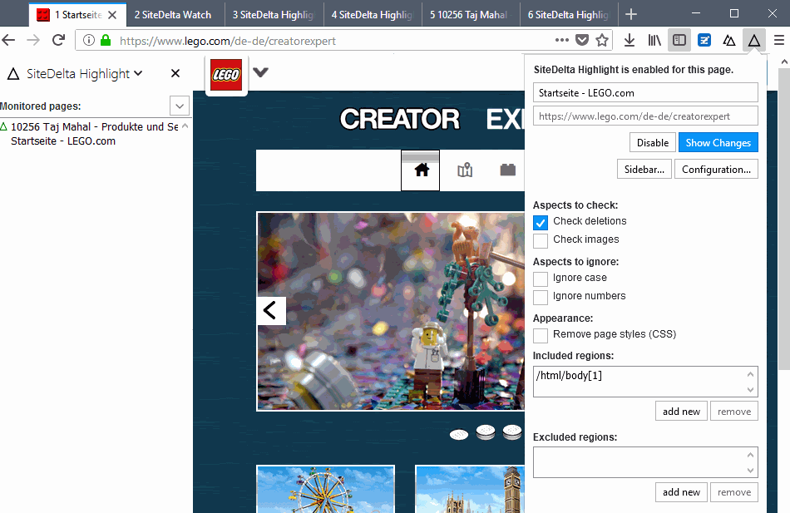
Task: Enable the Check images checkbox
Action: (x=541, y=239)
